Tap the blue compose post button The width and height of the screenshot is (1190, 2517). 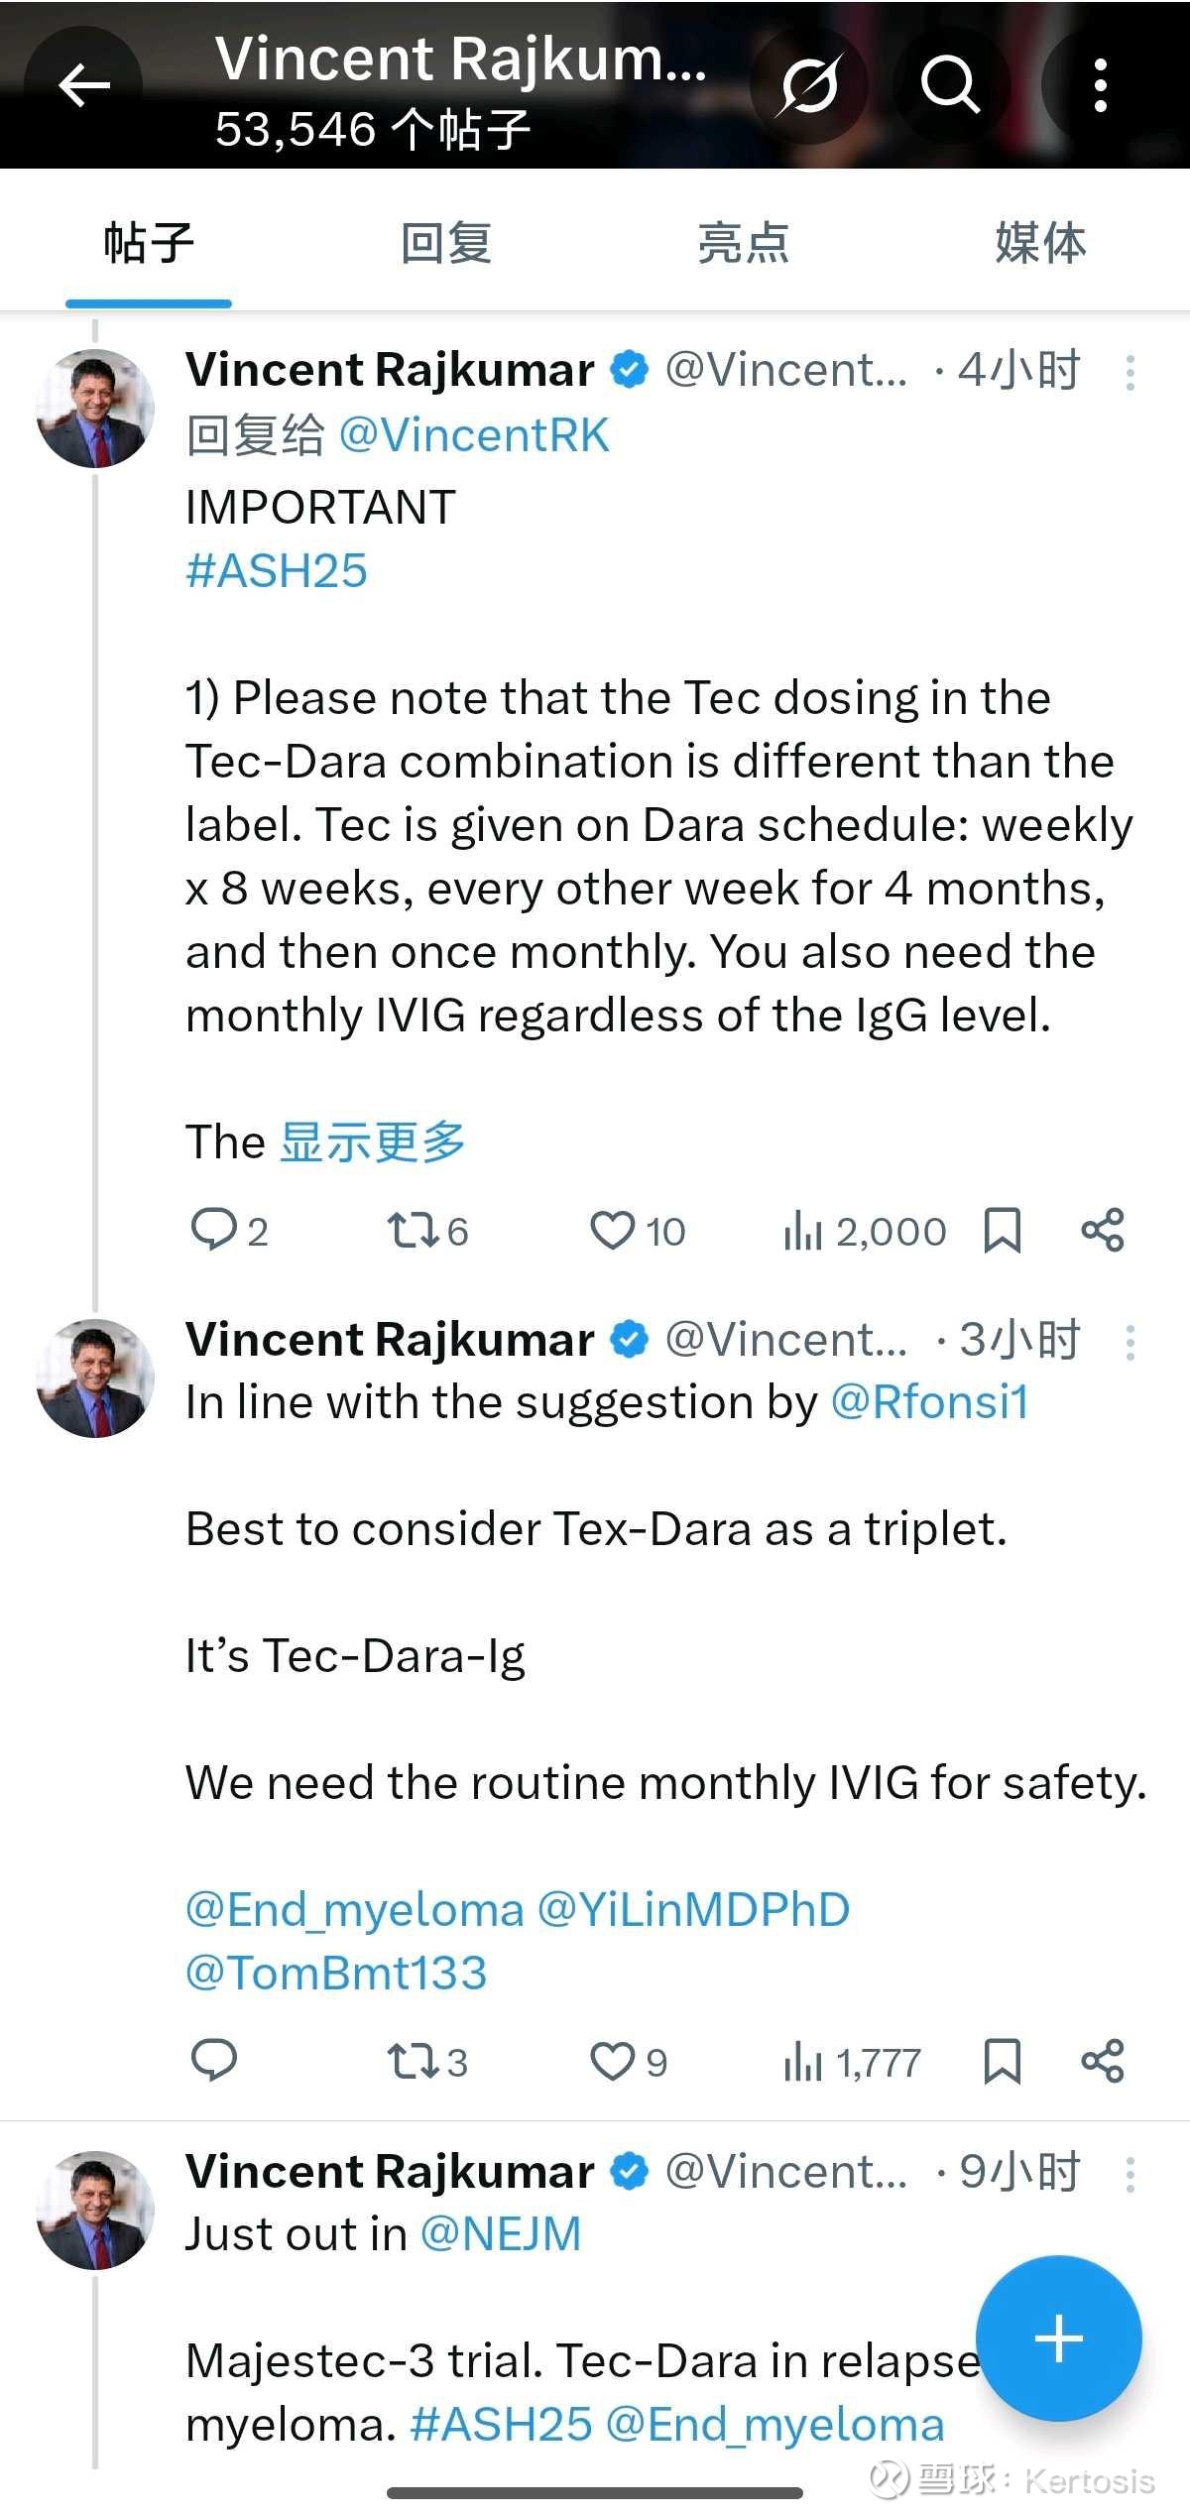1058,2338
